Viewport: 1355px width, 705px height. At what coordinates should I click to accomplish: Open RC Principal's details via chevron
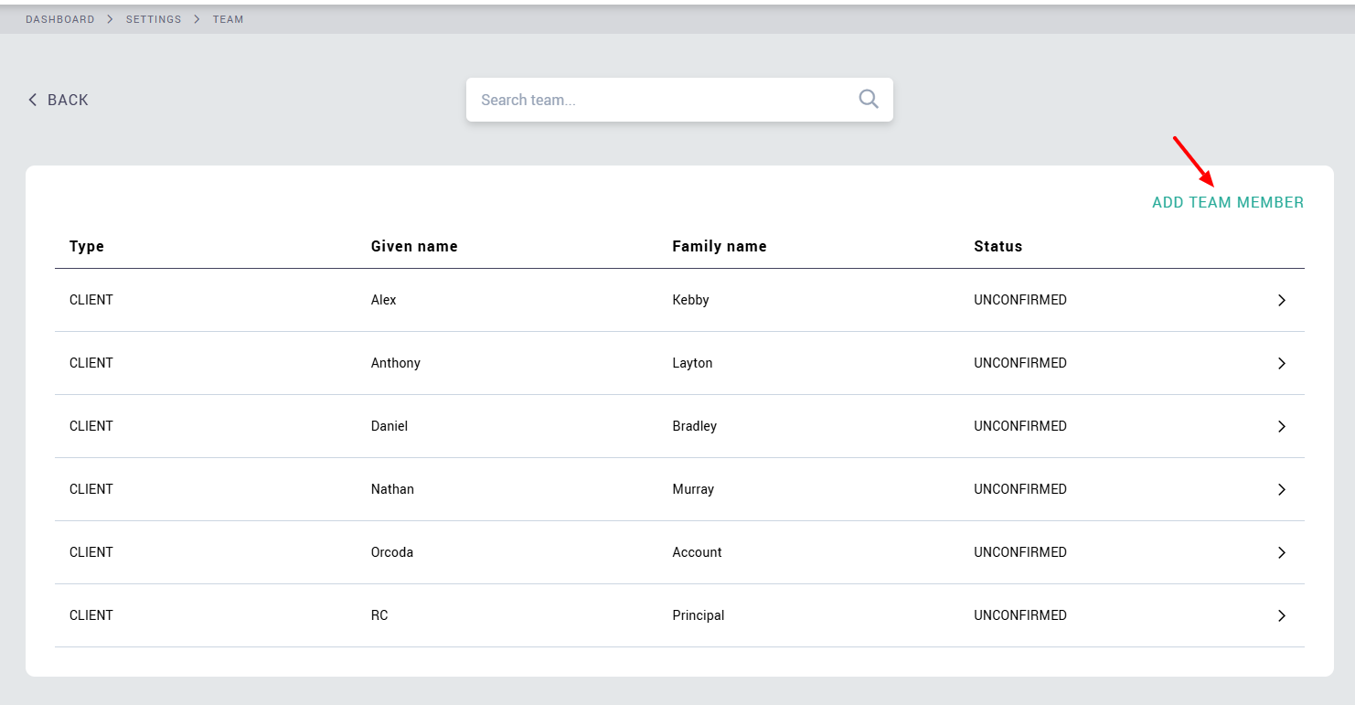coord(1281,615)
